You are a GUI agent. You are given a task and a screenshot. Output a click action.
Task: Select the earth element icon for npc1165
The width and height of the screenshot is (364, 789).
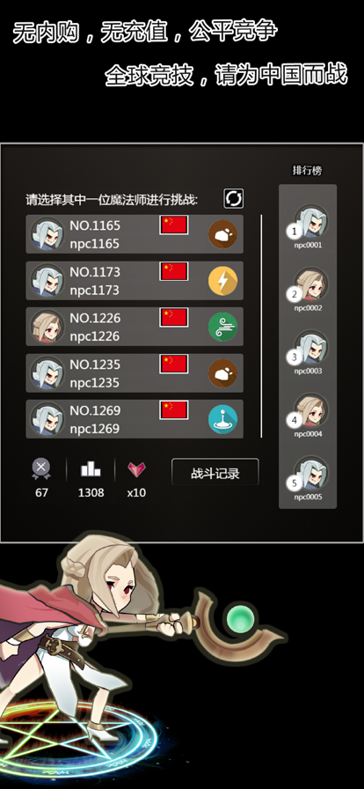click(222, 234)
